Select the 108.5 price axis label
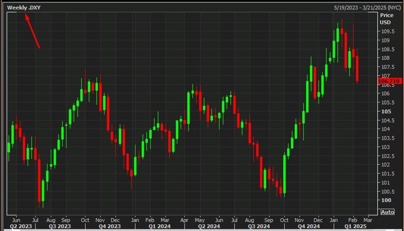Image resolution: width=404 pixels, height=231 pixels. (x=387, y=49)
